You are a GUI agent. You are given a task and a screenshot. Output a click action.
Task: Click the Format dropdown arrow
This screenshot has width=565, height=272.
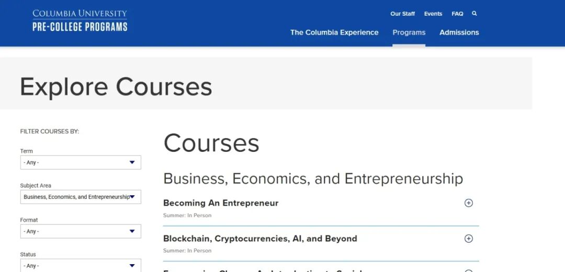pos(132,231)
